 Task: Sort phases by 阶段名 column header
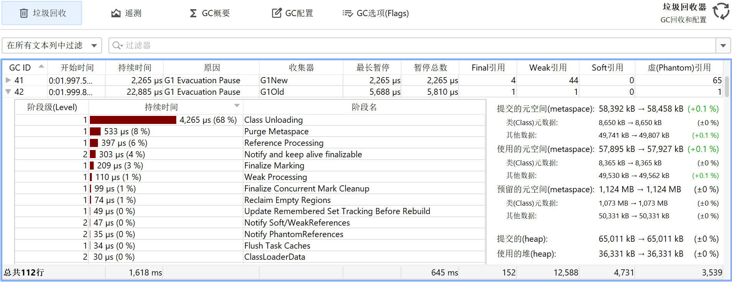click(364, 107)
